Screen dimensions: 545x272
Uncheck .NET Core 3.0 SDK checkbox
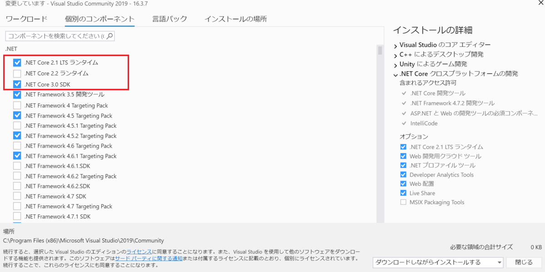click(x=17, y=84)
